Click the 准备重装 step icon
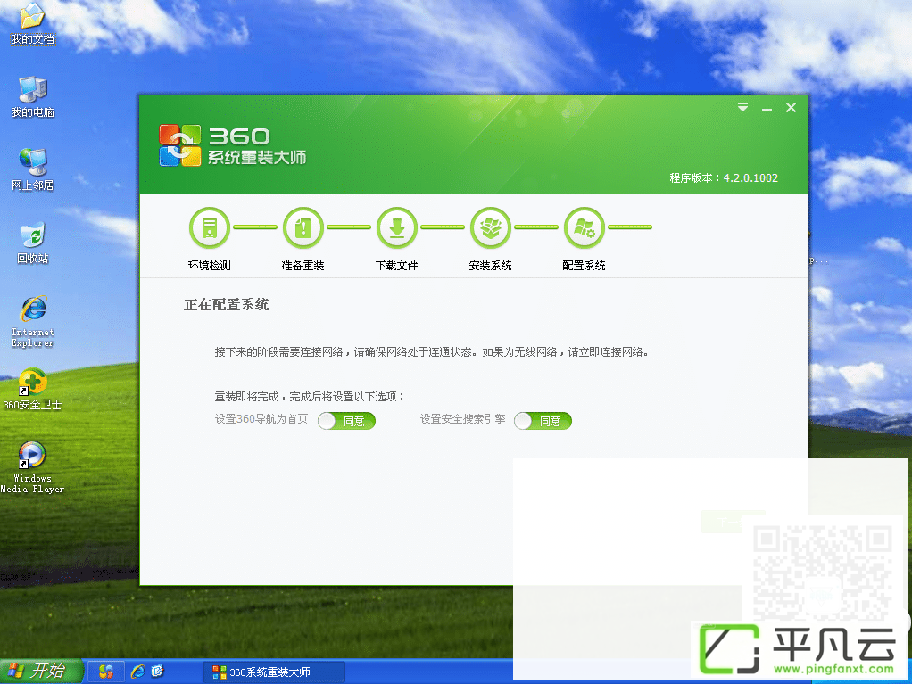Image resolution: width=912 pixels, height=684 pixels. pyautogui.click(x=303, y=227)
